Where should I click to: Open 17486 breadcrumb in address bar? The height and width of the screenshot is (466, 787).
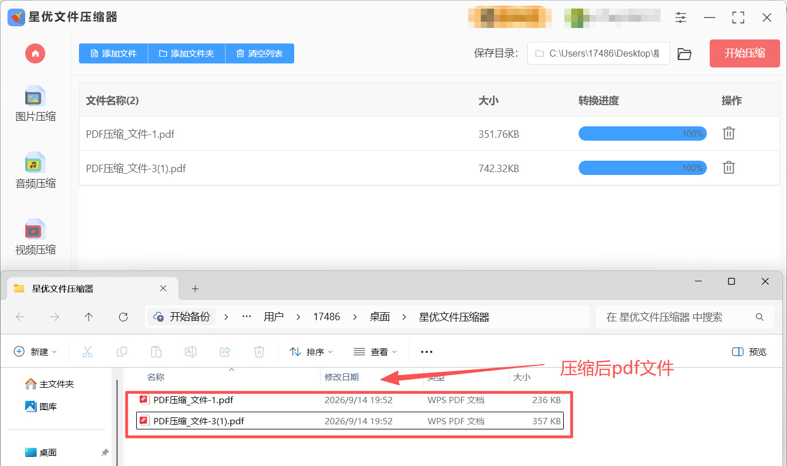[326, 317]
